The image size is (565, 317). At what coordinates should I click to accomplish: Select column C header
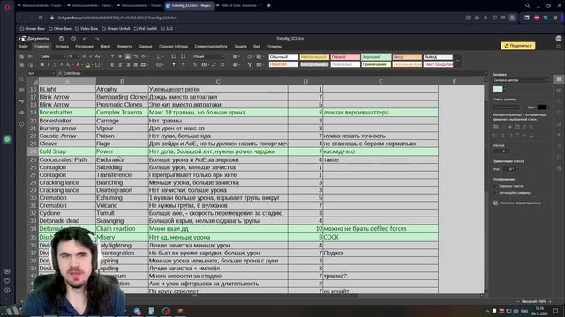click(218, 82)
